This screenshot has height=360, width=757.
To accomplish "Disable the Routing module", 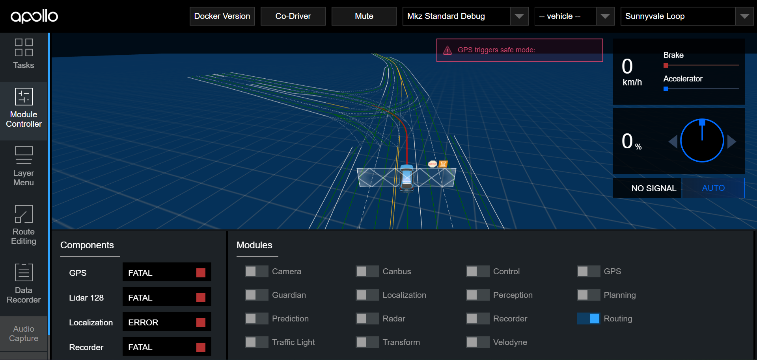I will tap(588, 319).
